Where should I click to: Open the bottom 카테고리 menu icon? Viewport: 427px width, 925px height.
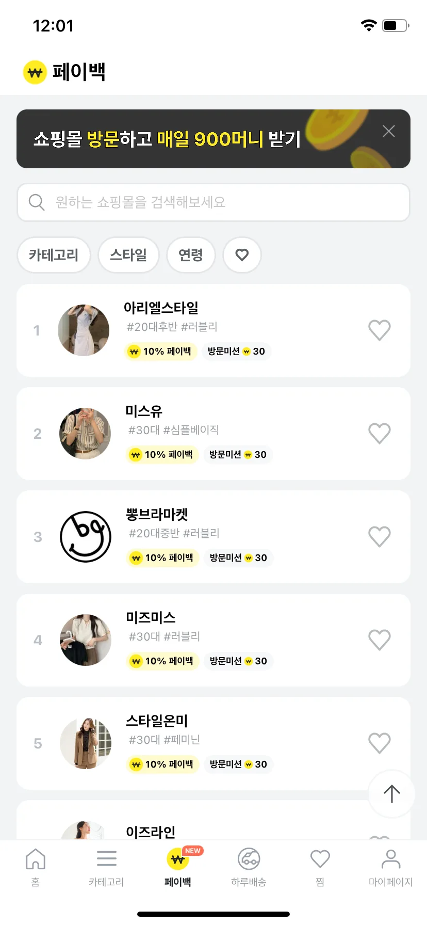[x=107, y=859]
